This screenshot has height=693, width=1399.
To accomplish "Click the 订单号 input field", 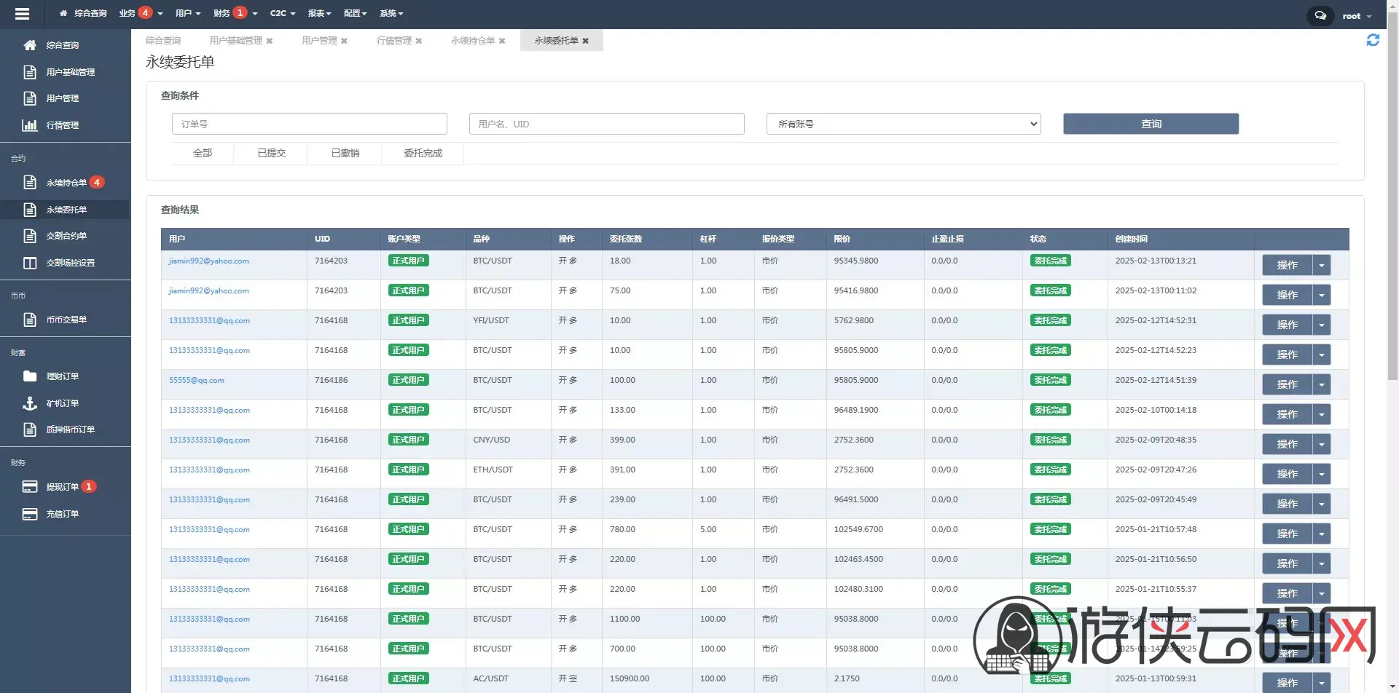I will pos(310,124).
